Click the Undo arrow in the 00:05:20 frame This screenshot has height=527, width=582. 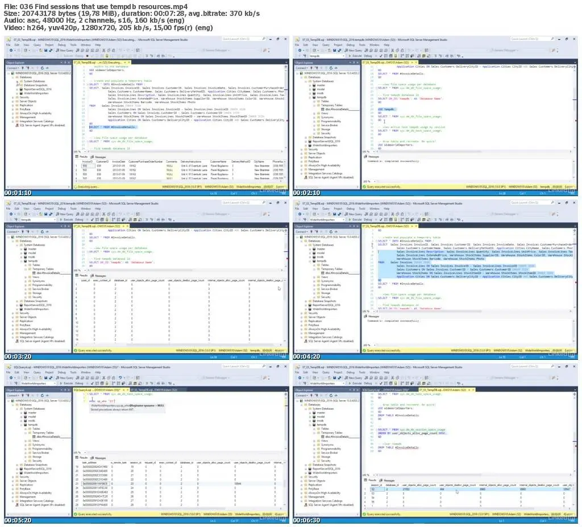point(120,377)
